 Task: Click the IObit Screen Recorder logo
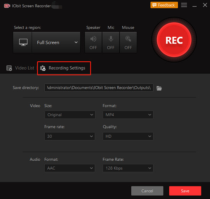point(7,6)
